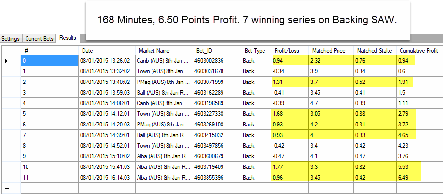Click the new row asterisk marker
This screenshot has width=443, height=194.
pos(6,188)
